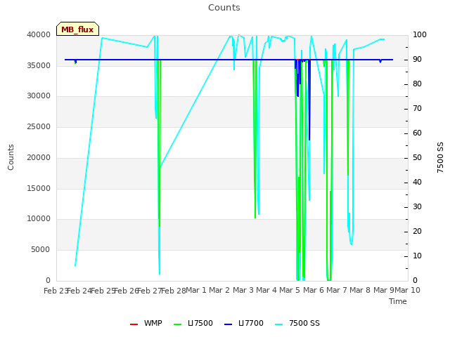This screenshot has height=337, width=450.
Task: Toggle the WMP legend entry
Action: [x=146, y=323]
